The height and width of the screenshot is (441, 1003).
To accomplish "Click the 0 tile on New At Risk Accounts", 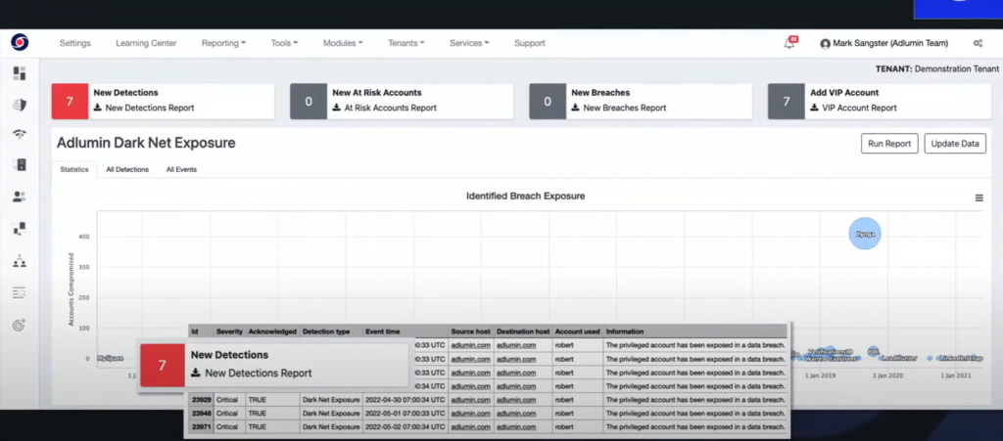I will pyautogui.click(x=309, y=102).
